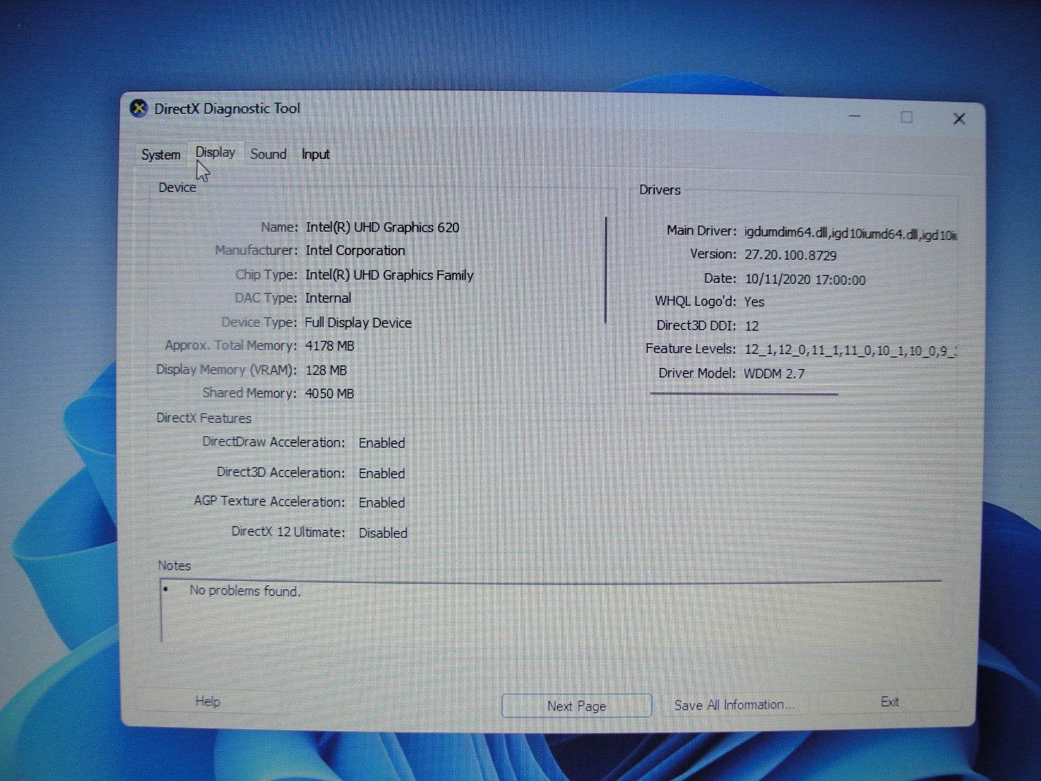Open the Sound tab
Image resolution: width=1041 pixels, height=781 pixels.
(267, 154)
